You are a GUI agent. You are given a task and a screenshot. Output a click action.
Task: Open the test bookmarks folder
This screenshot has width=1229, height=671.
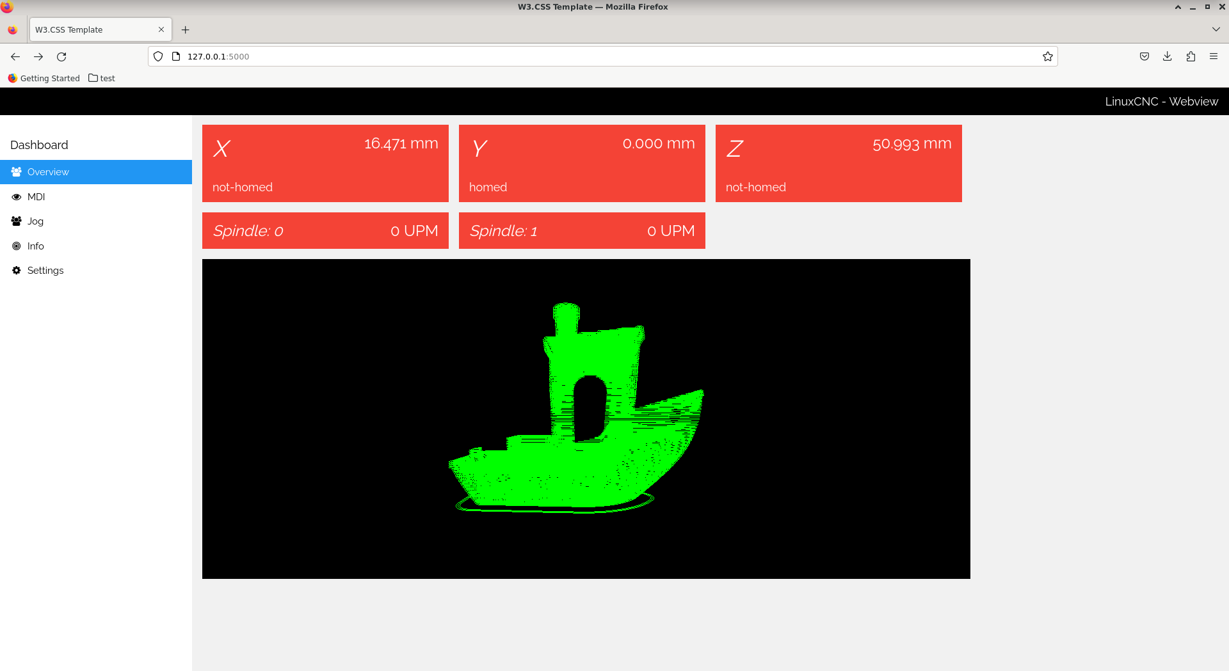point(102,78)
